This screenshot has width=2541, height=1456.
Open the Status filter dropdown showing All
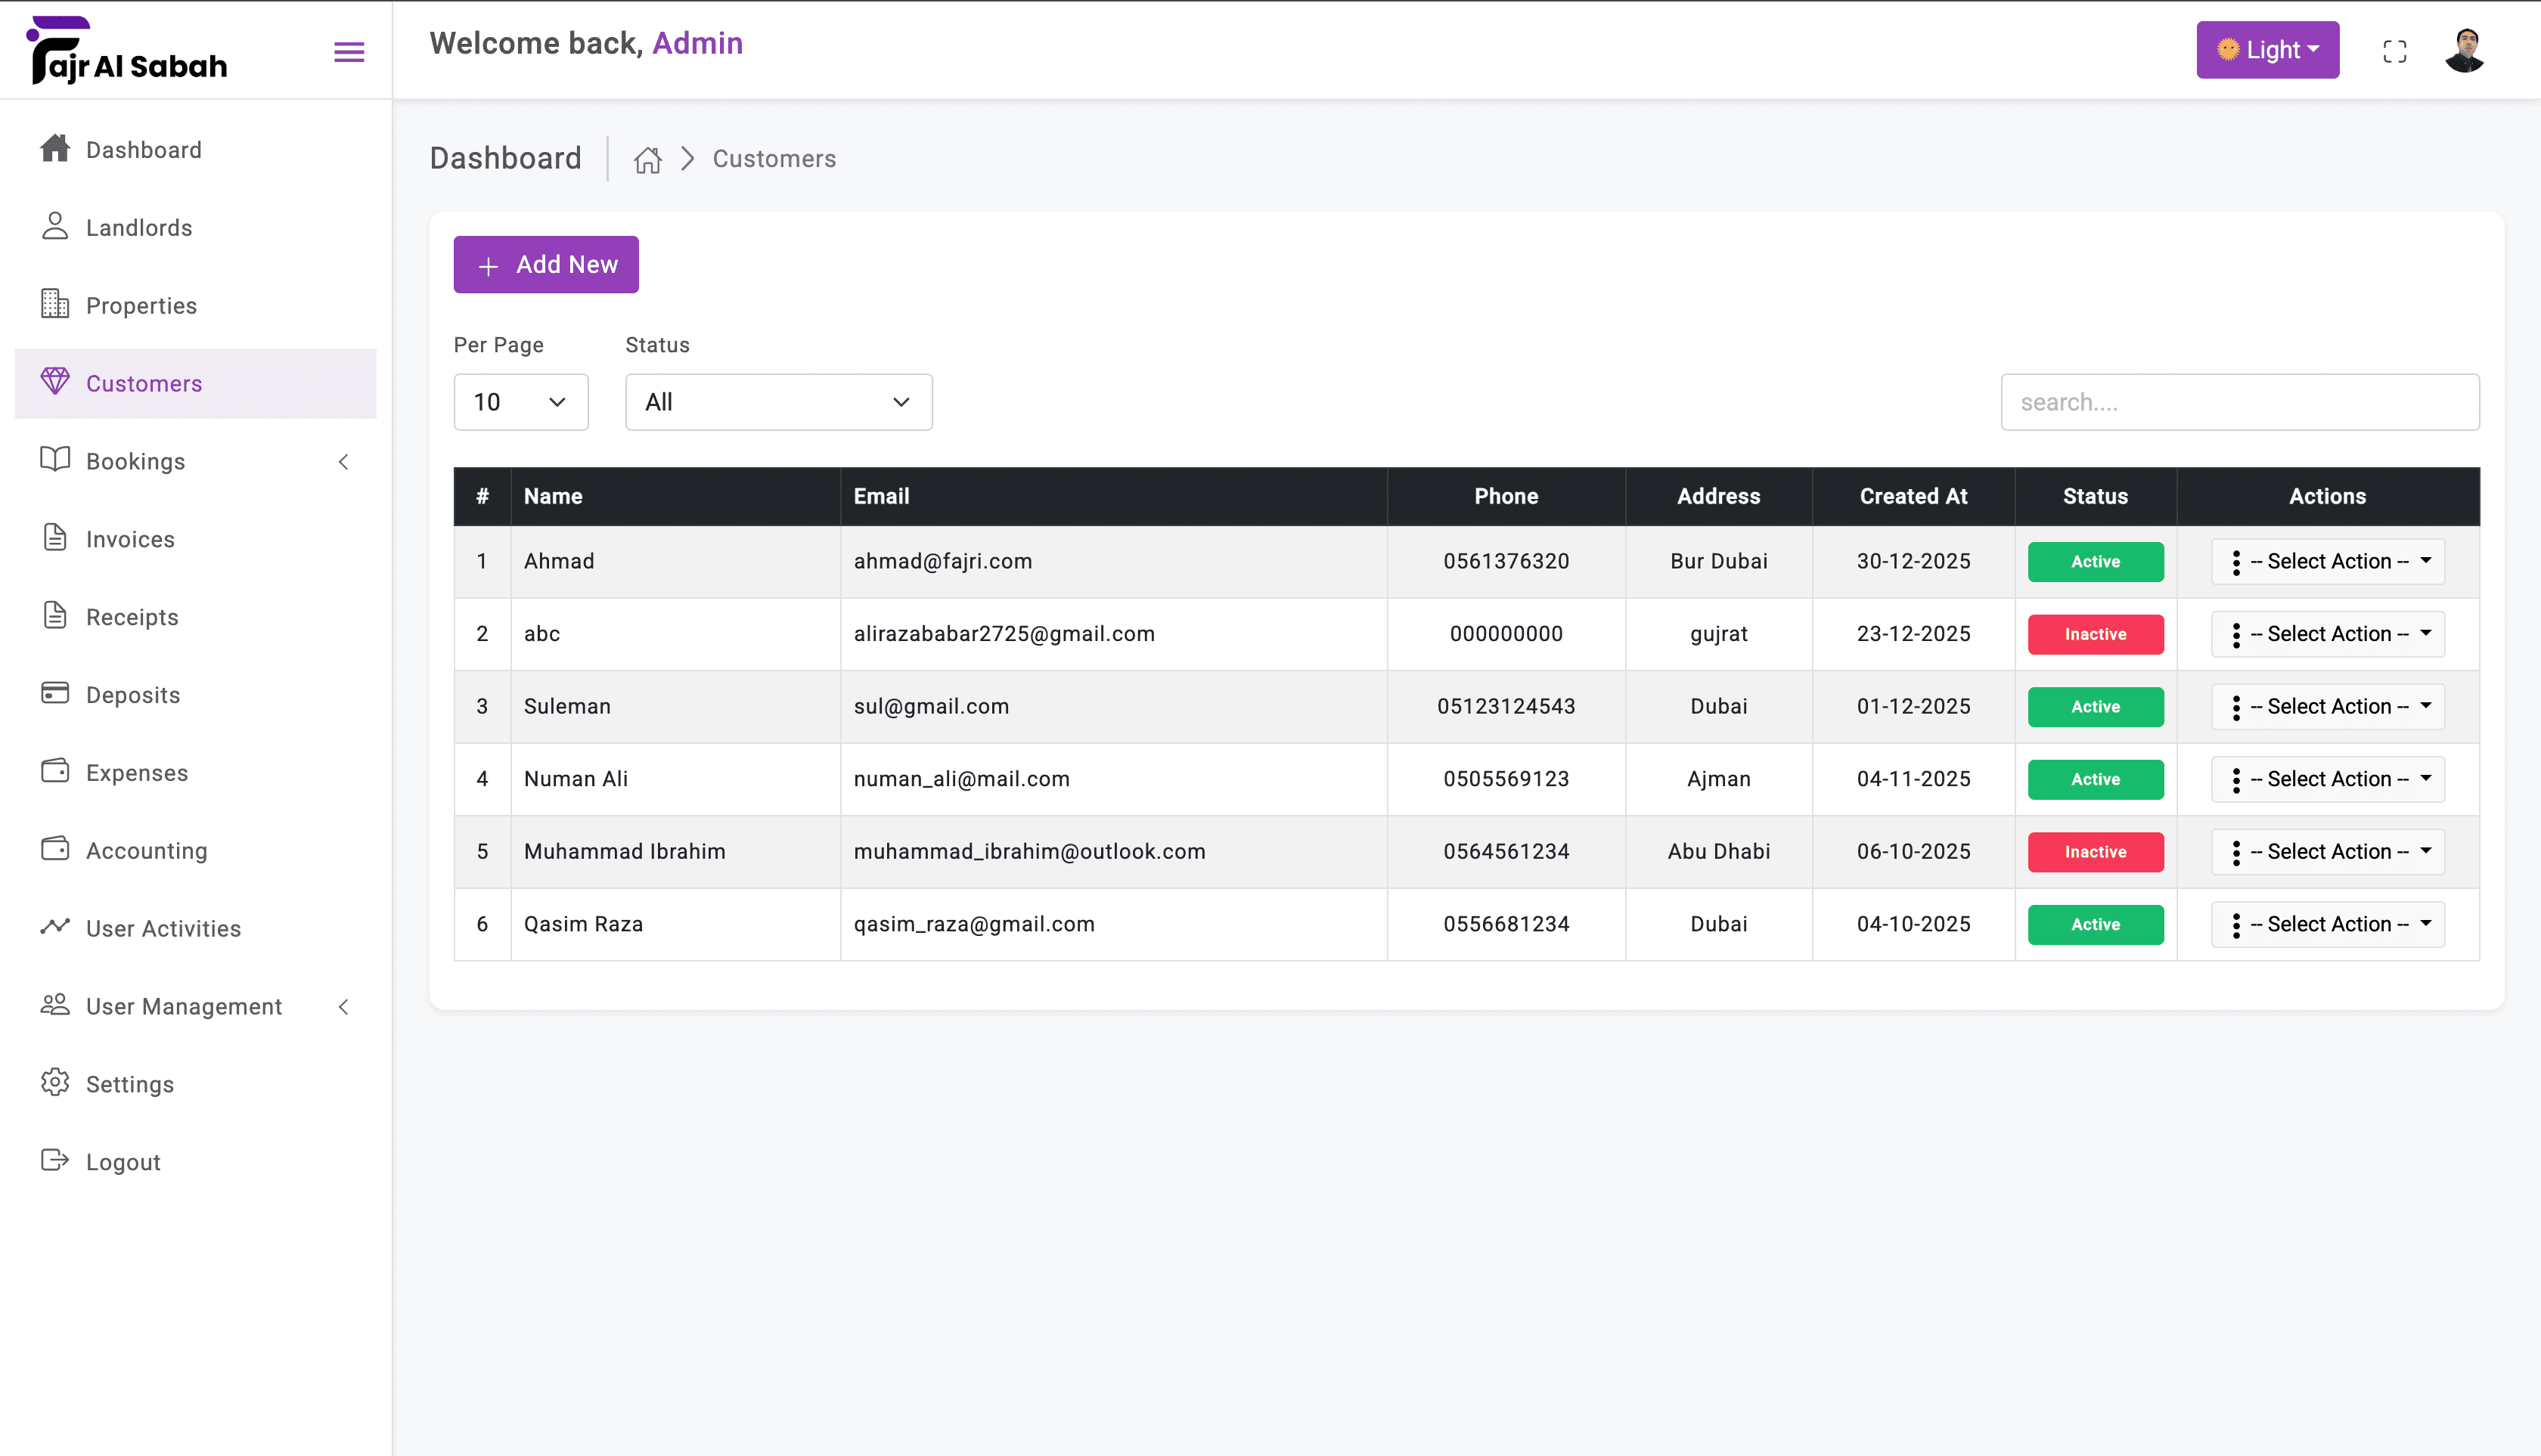pos(778,402)
